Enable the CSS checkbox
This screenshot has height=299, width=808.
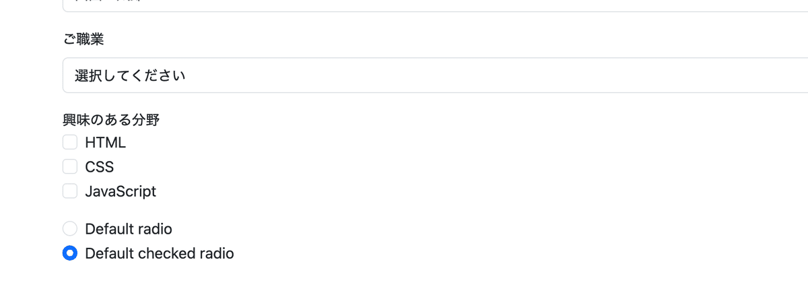point(70,166)
